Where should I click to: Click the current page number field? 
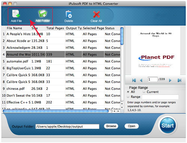pyautogui.click(x=153, y=79)
